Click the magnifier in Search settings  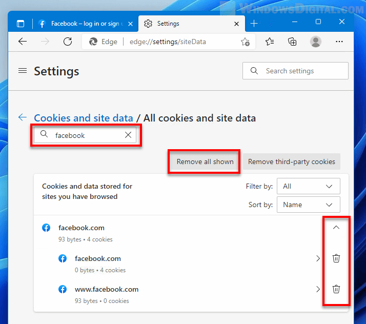pos(254,71)
